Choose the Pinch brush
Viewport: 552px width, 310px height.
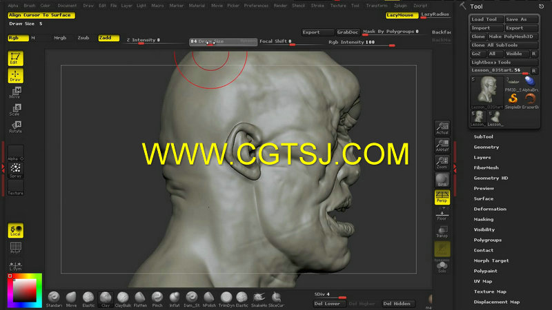157,300
